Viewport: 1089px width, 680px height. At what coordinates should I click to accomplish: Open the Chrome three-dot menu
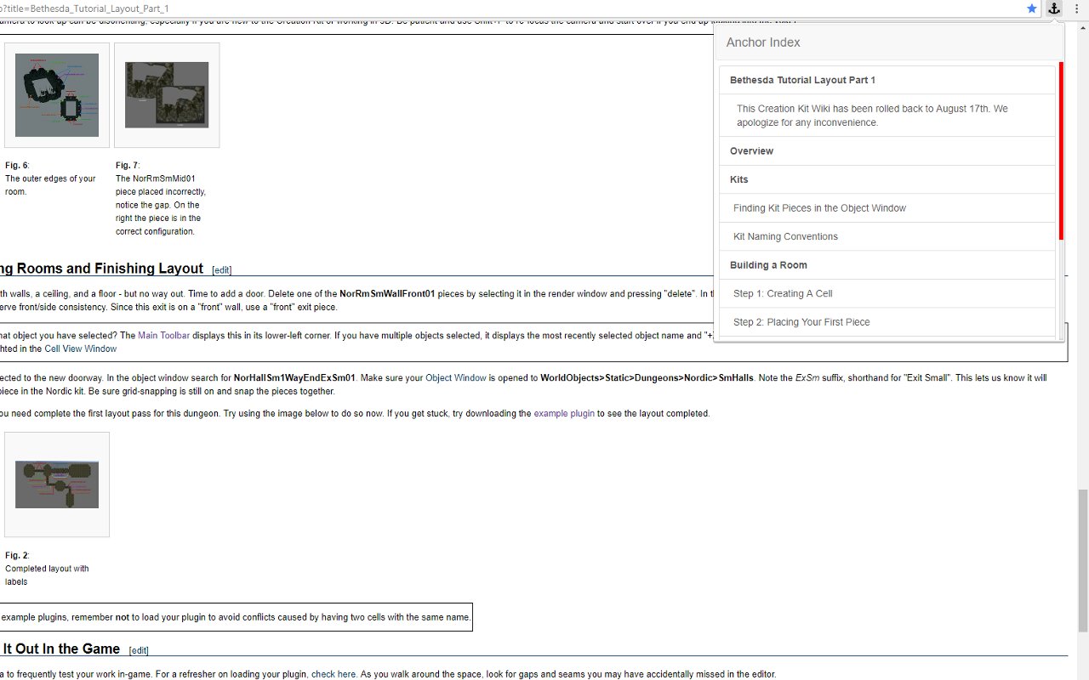coord(1076,8)
